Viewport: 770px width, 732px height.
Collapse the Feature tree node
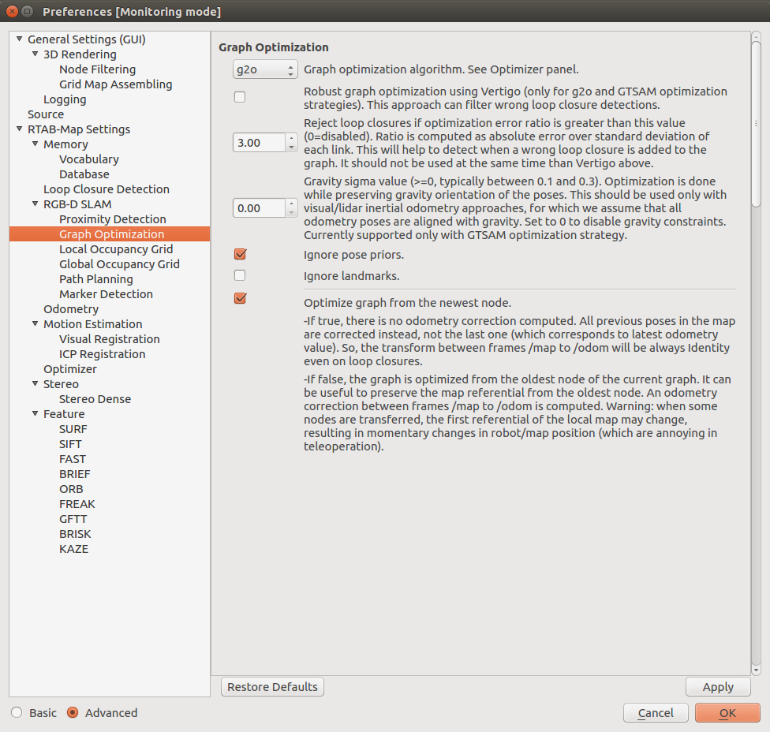click(35, 414)
